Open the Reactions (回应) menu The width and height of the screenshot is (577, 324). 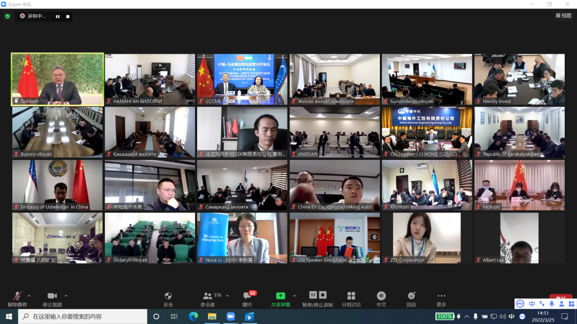click(411, 296)
